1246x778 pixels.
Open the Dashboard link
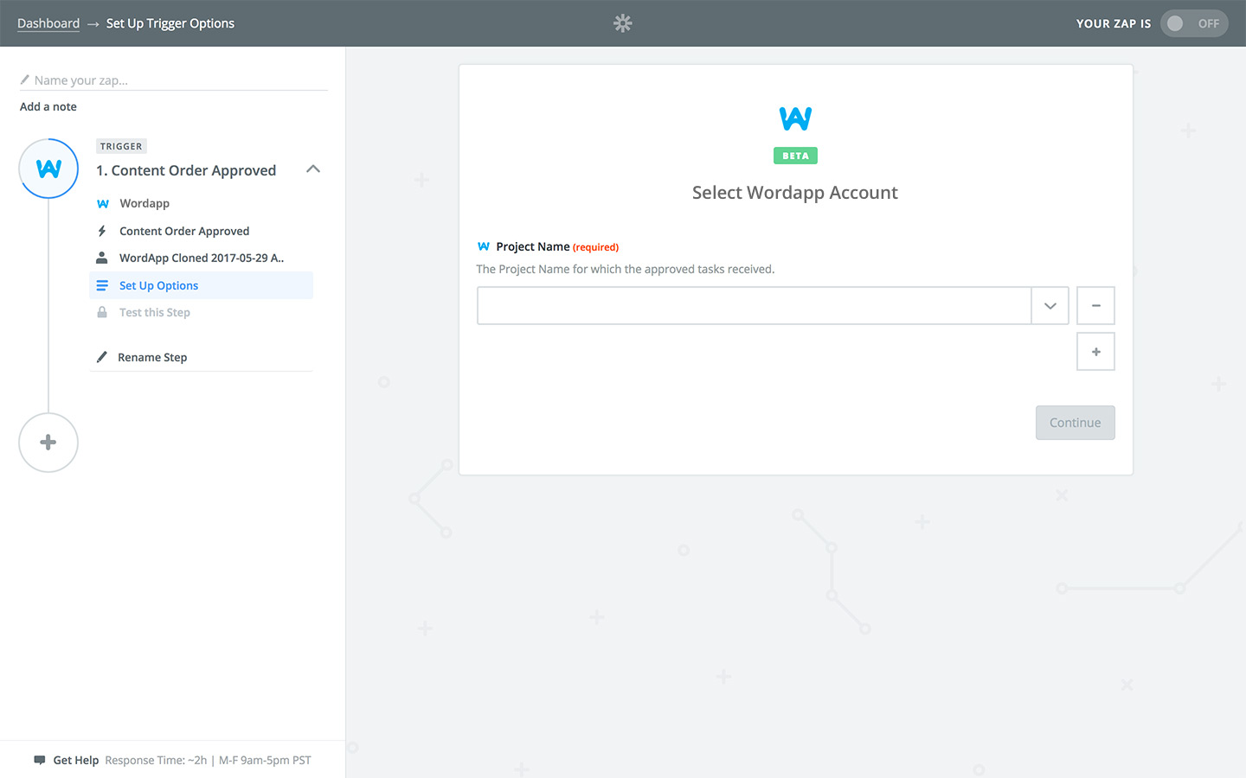(x=48, y=23)
